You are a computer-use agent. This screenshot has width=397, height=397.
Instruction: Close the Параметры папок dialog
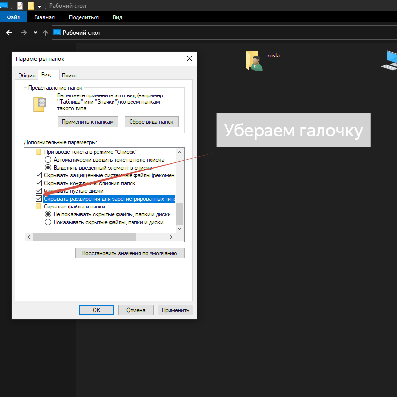(189, 58)
